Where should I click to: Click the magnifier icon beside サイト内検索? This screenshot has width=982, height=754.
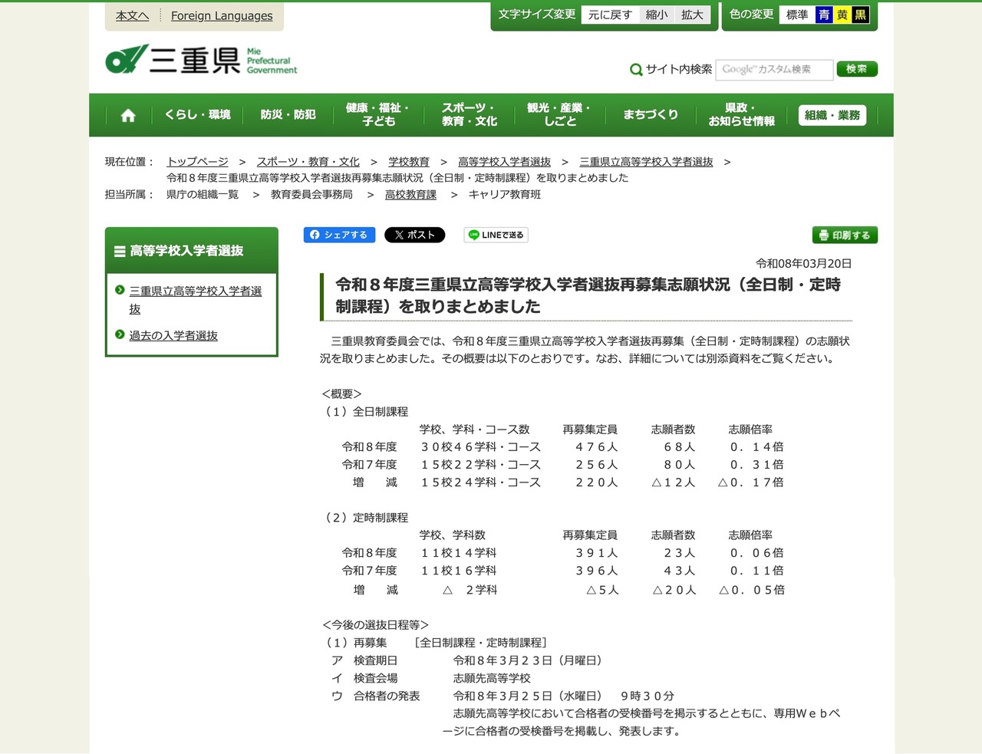click(x=636, y=69)
